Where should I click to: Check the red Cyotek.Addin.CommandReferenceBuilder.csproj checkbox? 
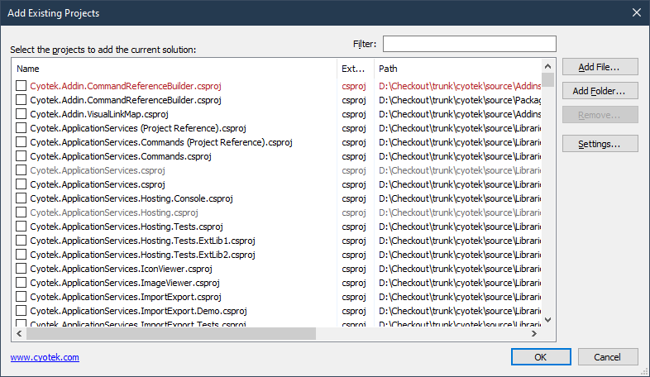pyautogui.click(x=22, y=86)
